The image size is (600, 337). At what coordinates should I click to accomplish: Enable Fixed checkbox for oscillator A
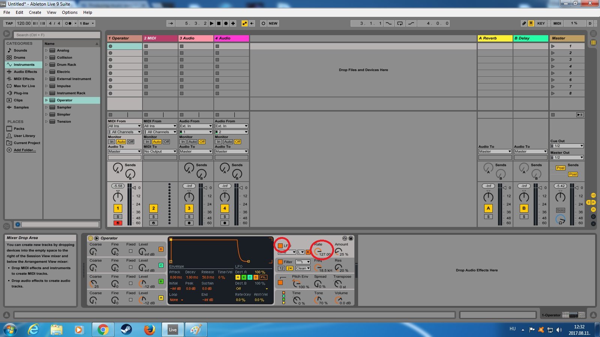130,300
